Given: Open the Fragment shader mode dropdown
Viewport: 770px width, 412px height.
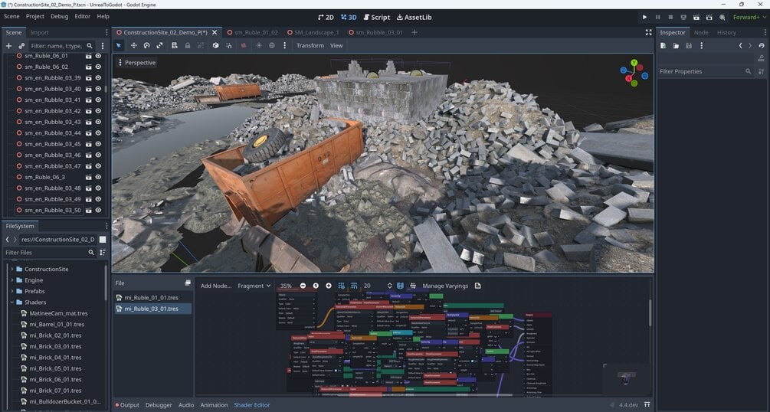Looking at the screenshot, I should (254, 286).
